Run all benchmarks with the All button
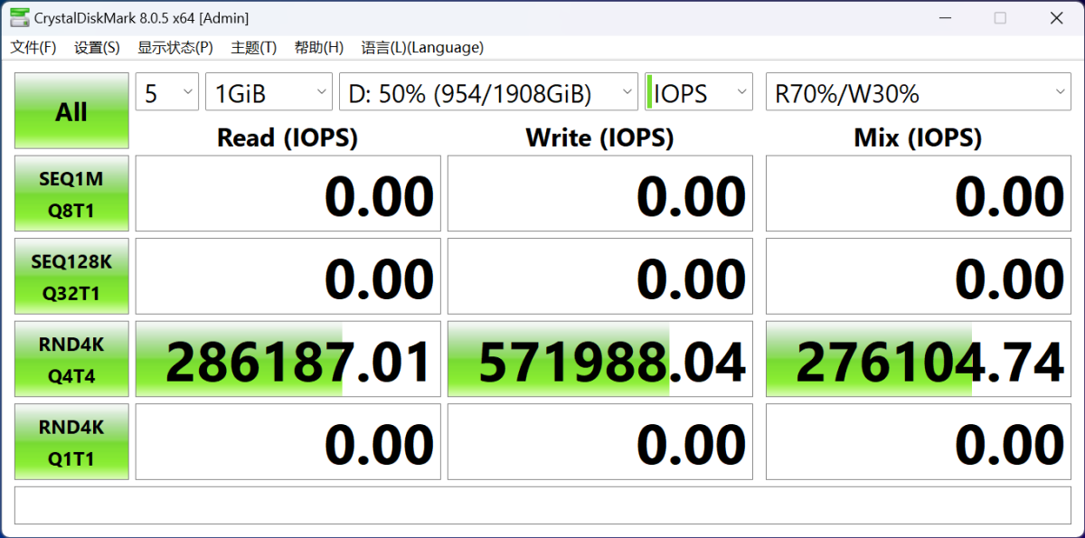This screenshot has height=538, width=1085. [x=71, y=111]
